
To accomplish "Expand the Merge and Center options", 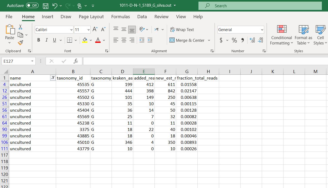I will (209, 40).
